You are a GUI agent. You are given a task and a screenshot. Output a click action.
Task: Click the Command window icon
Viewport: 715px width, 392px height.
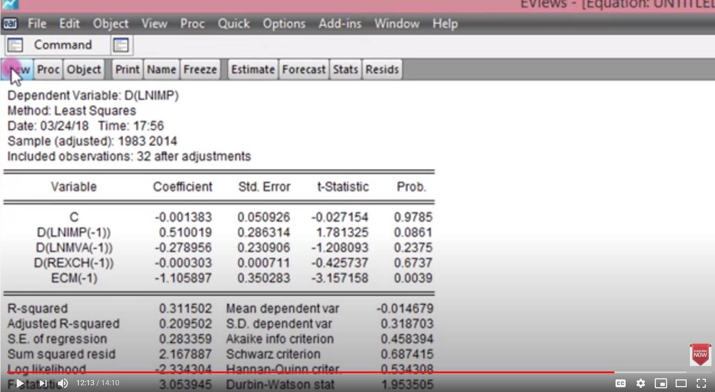click(15, 45)
